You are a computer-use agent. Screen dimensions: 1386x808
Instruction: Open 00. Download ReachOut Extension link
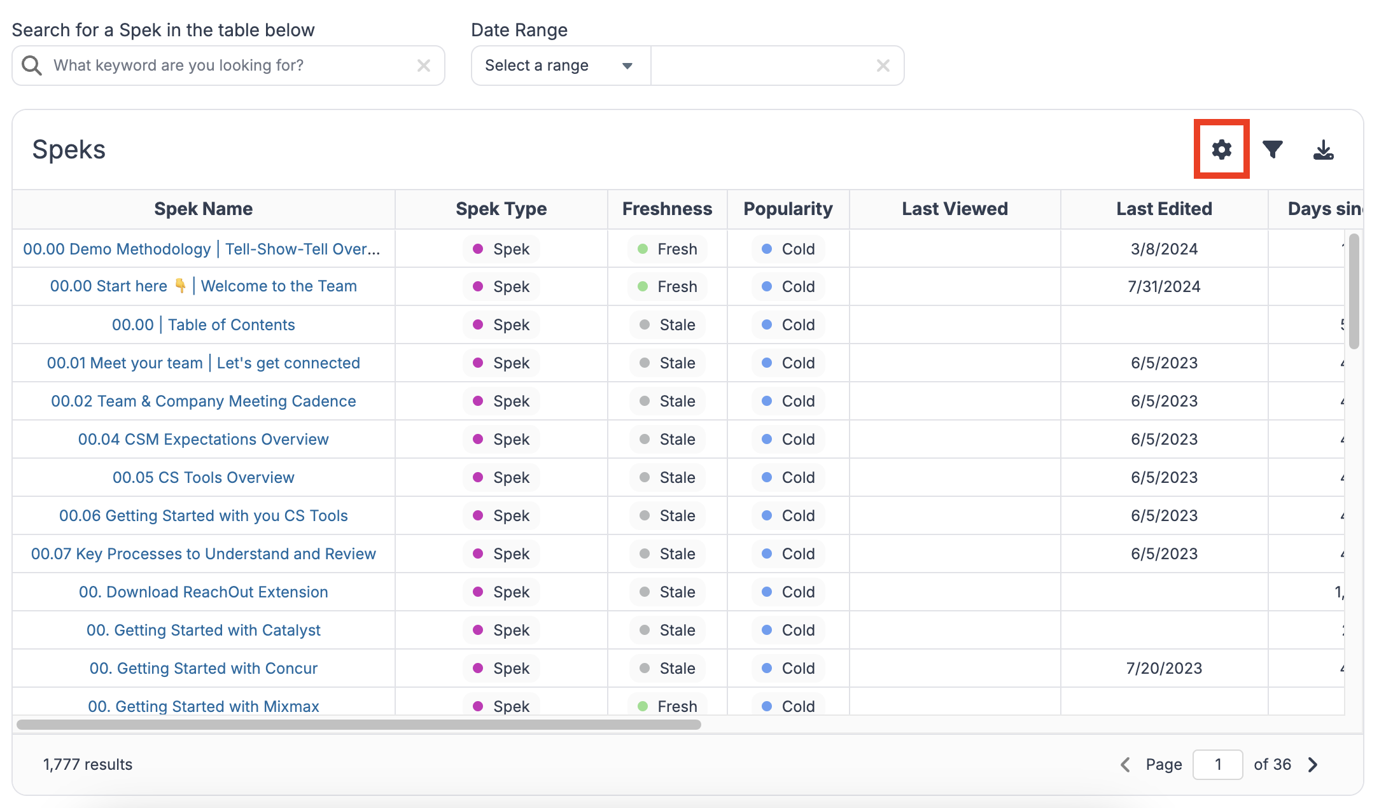[204, 592]
